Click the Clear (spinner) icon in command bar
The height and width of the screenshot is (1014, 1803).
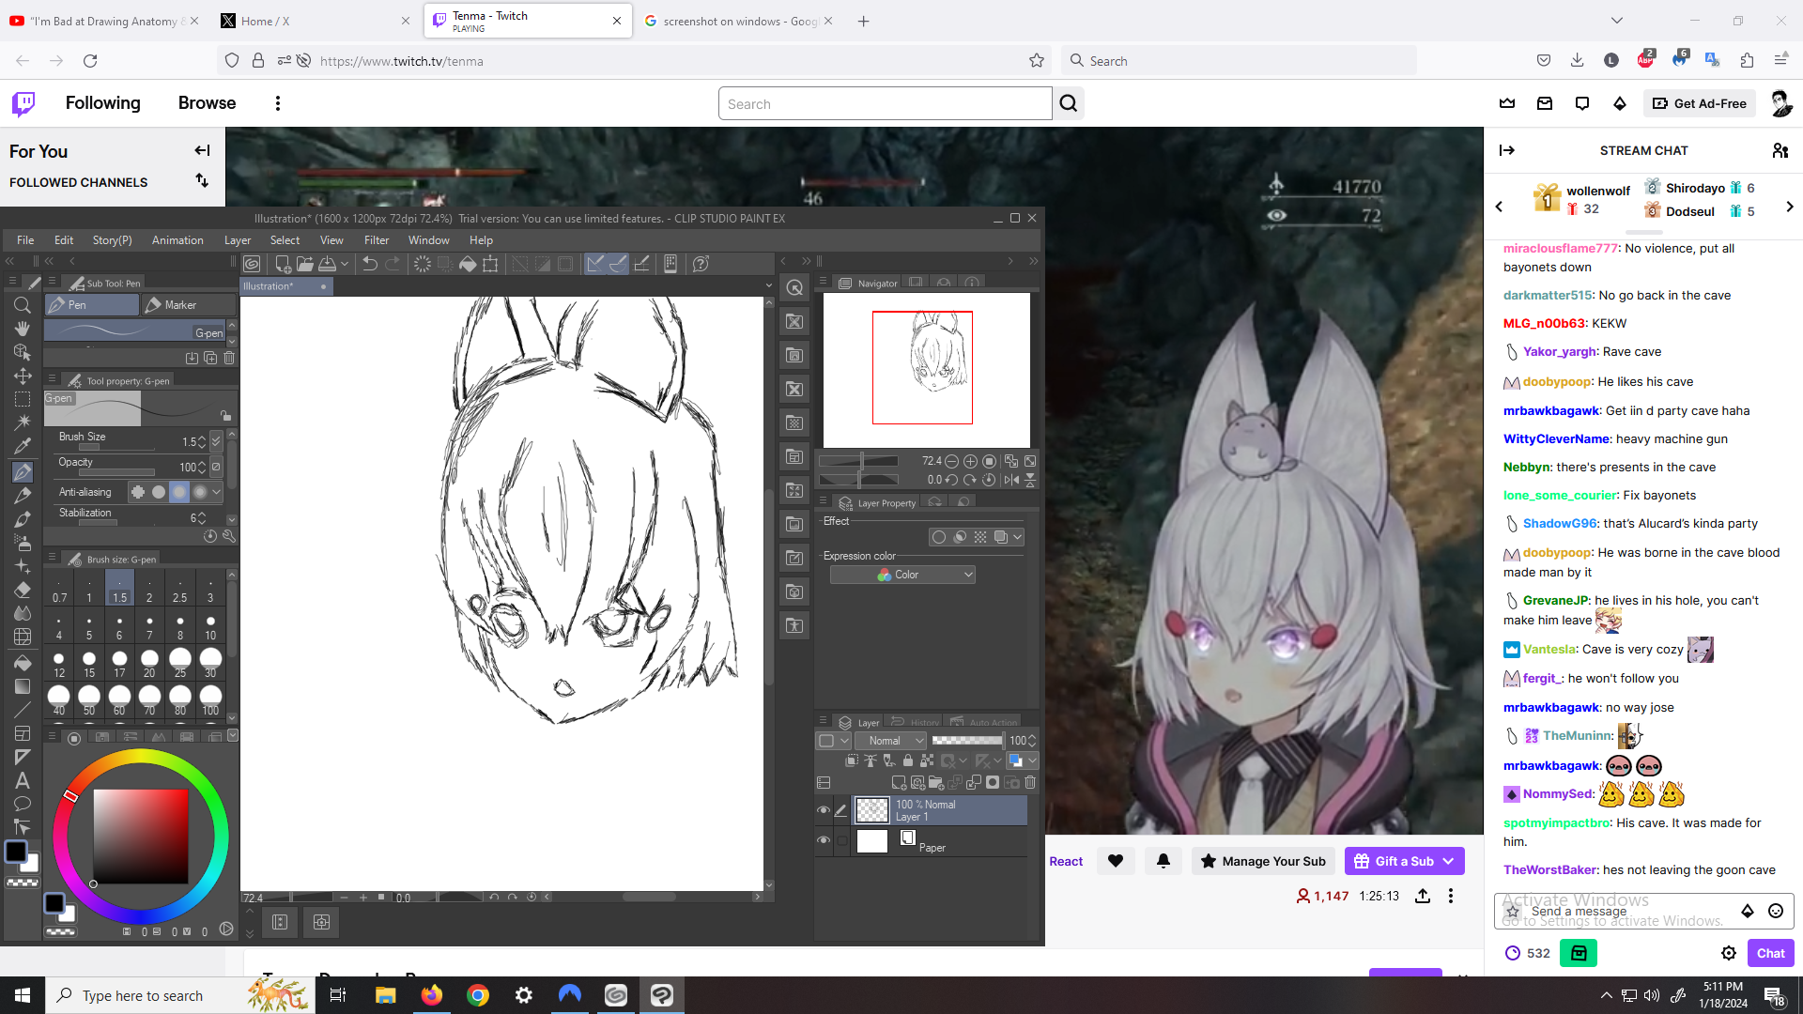[423, 264]
